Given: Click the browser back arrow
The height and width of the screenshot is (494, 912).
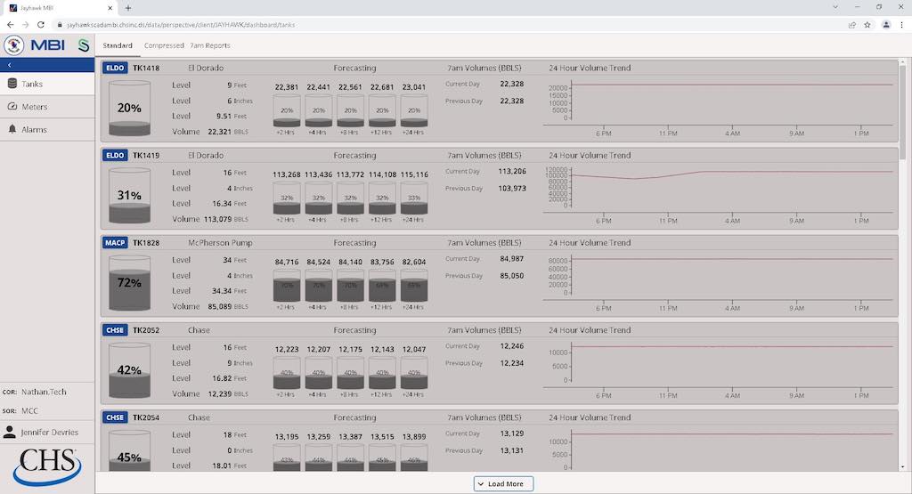Looking at the screenshot, I should (x=11, y=24).
